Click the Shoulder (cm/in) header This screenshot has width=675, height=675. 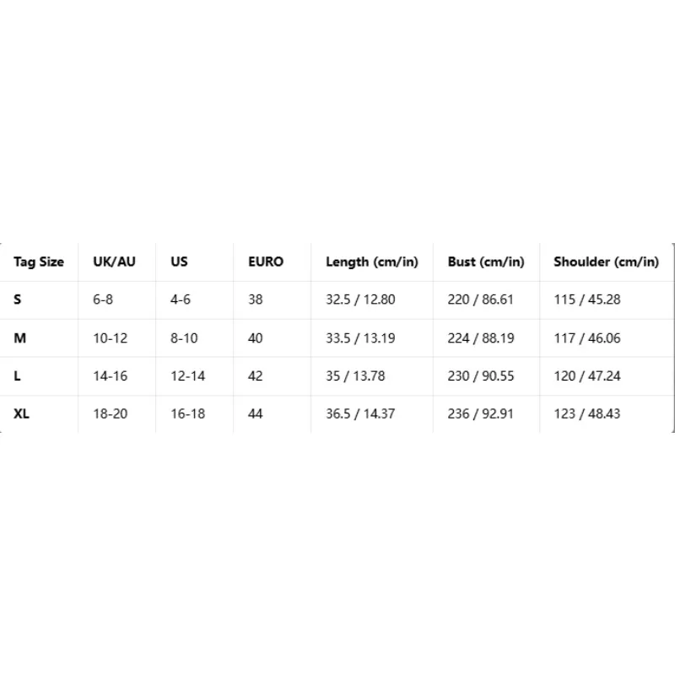coord(606,262)
